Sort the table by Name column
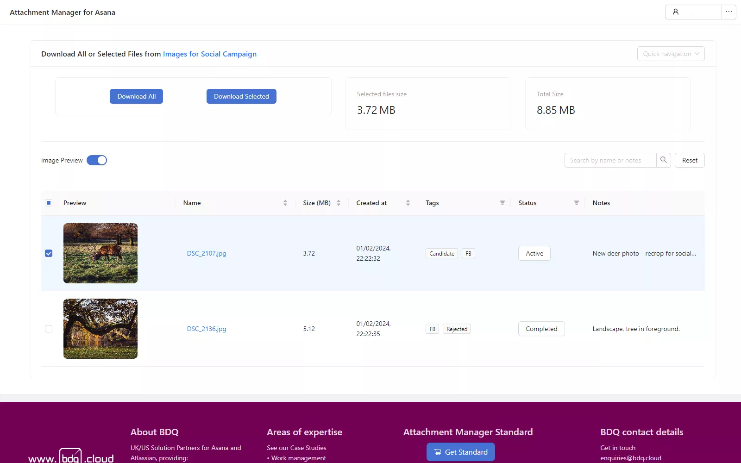741x463 pixels. [x=285, y=203]
